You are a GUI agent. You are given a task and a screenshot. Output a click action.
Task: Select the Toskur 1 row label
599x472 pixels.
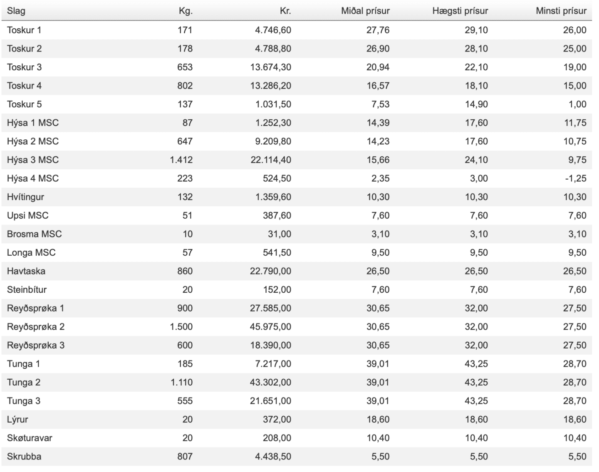(24, 30)
